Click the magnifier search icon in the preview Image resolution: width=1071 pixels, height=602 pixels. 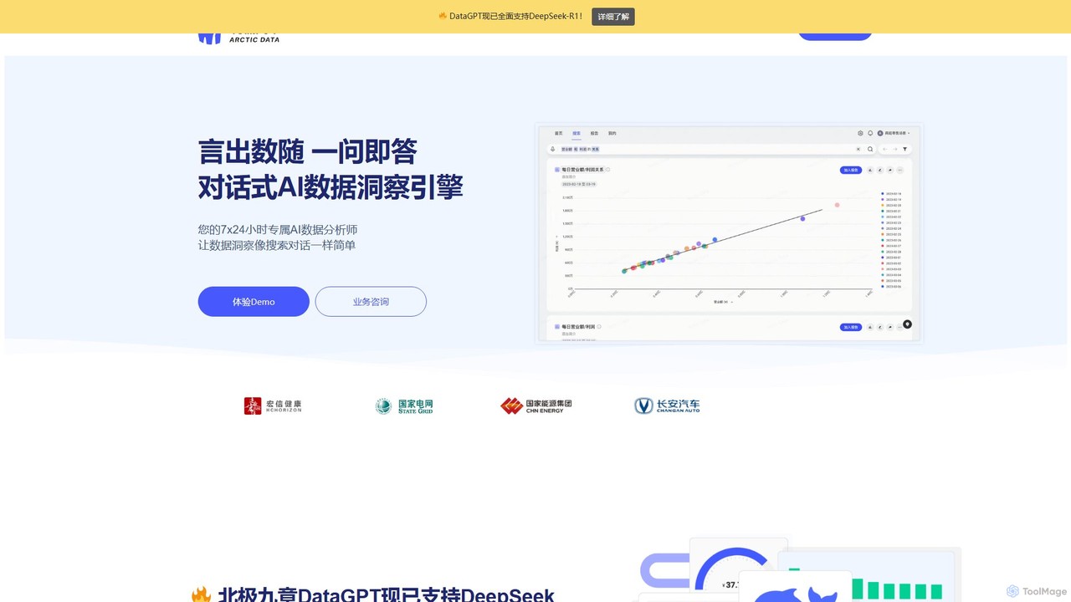click(x=870, y=149)
